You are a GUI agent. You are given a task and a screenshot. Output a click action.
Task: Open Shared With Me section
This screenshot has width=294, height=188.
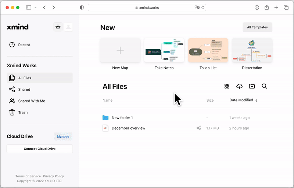coord(40,101)
